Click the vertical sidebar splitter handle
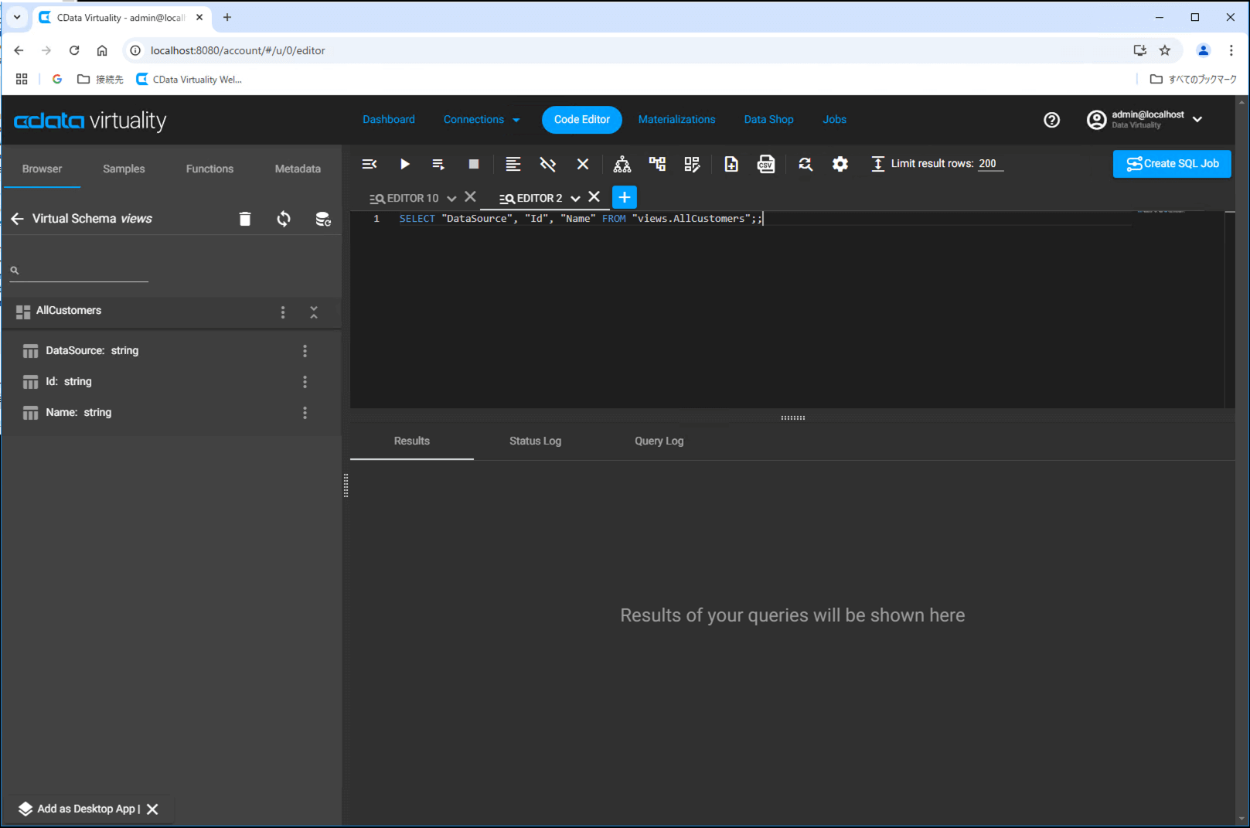The width and height of the screenshot is (1250, 828). 346,486
